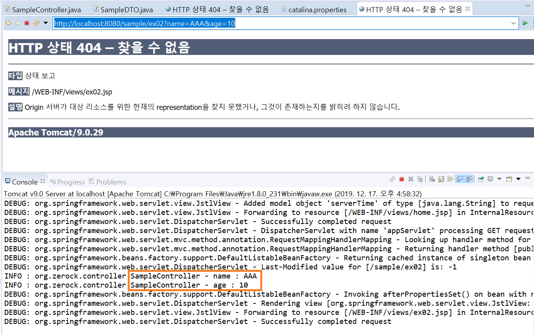Pin the current Console

[x=481, y=179]
